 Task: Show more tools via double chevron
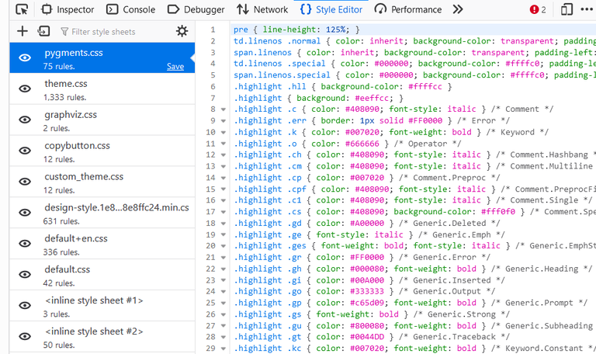(x=458, y=9)
